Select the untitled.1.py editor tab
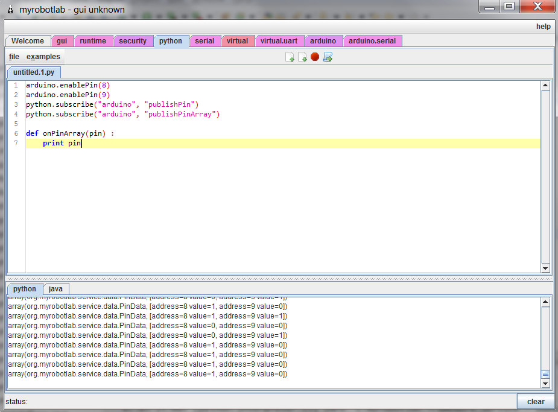Screen dimensions: 558x412 point(34,72)
